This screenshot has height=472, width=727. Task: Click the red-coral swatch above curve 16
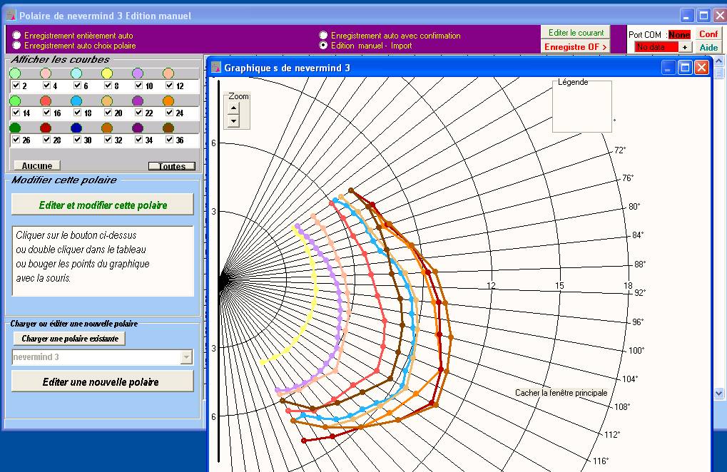click(46, 101)
